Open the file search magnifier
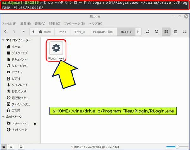The image size is (190, 150). click(157, 32)
